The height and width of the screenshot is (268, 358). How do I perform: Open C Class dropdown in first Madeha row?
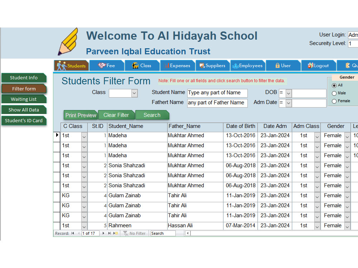click(x=84, y=137)
